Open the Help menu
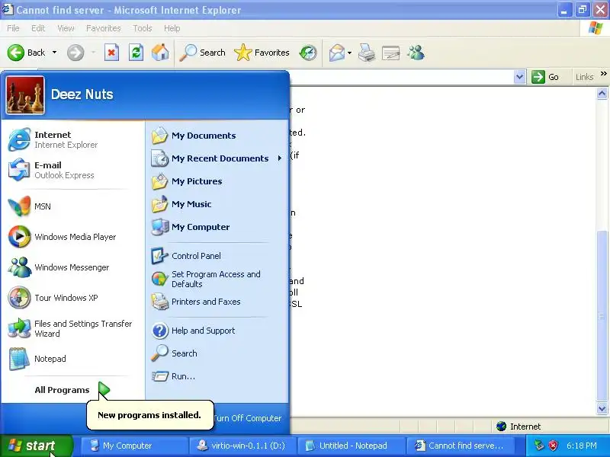 point(172,28)
